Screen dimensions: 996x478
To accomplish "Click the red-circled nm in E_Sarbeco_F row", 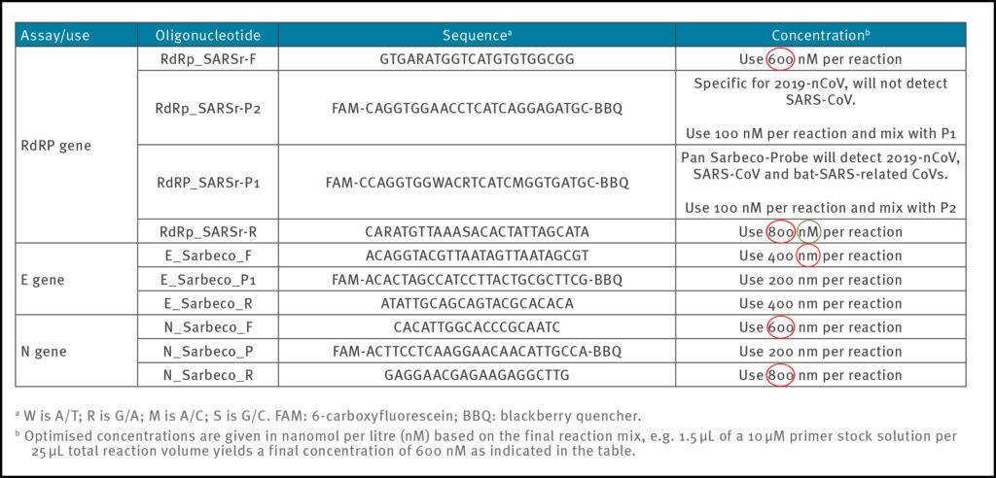I will 808,256.
